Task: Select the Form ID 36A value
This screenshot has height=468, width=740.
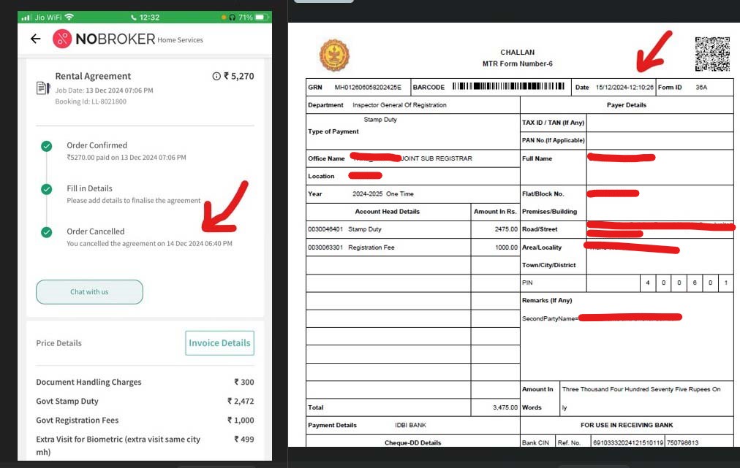Action: [701, 87]
